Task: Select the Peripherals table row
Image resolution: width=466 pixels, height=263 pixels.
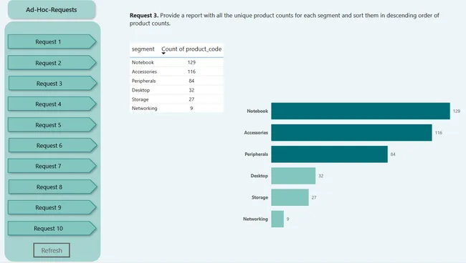Action: tap(176, 81)
